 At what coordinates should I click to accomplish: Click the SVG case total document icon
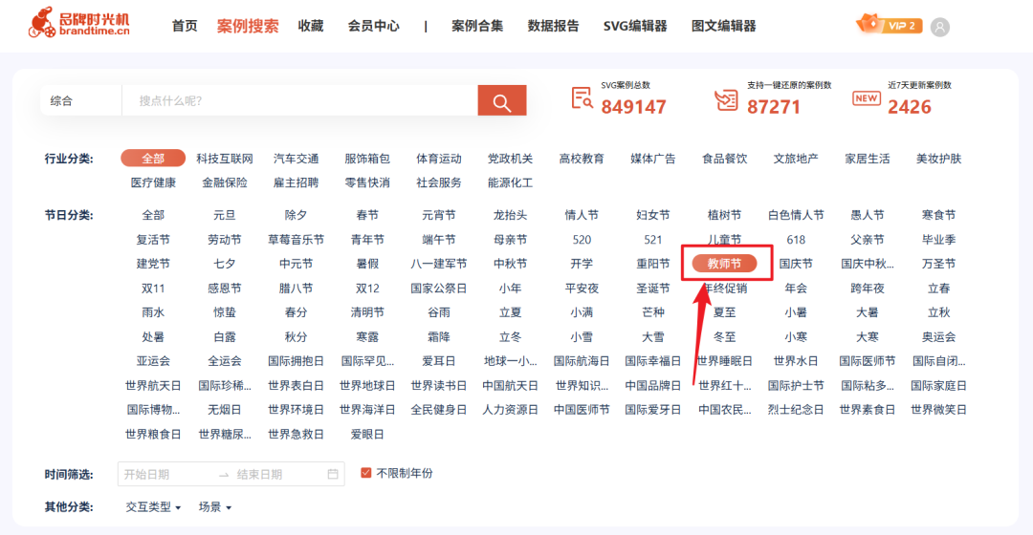[x=582, y=98]
